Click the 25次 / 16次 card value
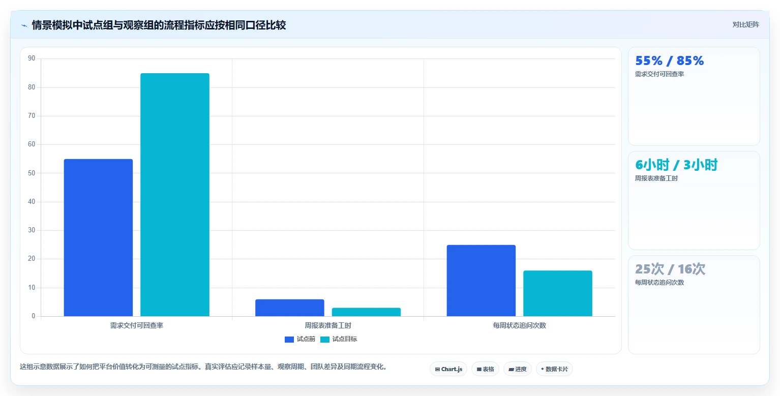This screenshot has width=780, height=396. (670, 269)
